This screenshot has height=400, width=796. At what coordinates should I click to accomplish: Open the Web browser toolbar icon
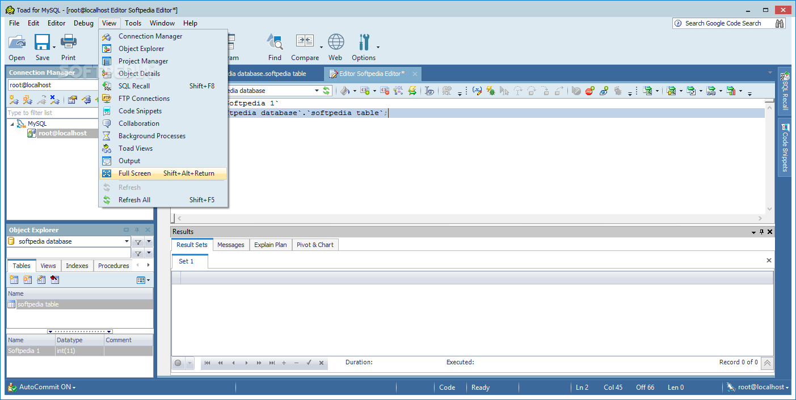(x=336, y=43)
